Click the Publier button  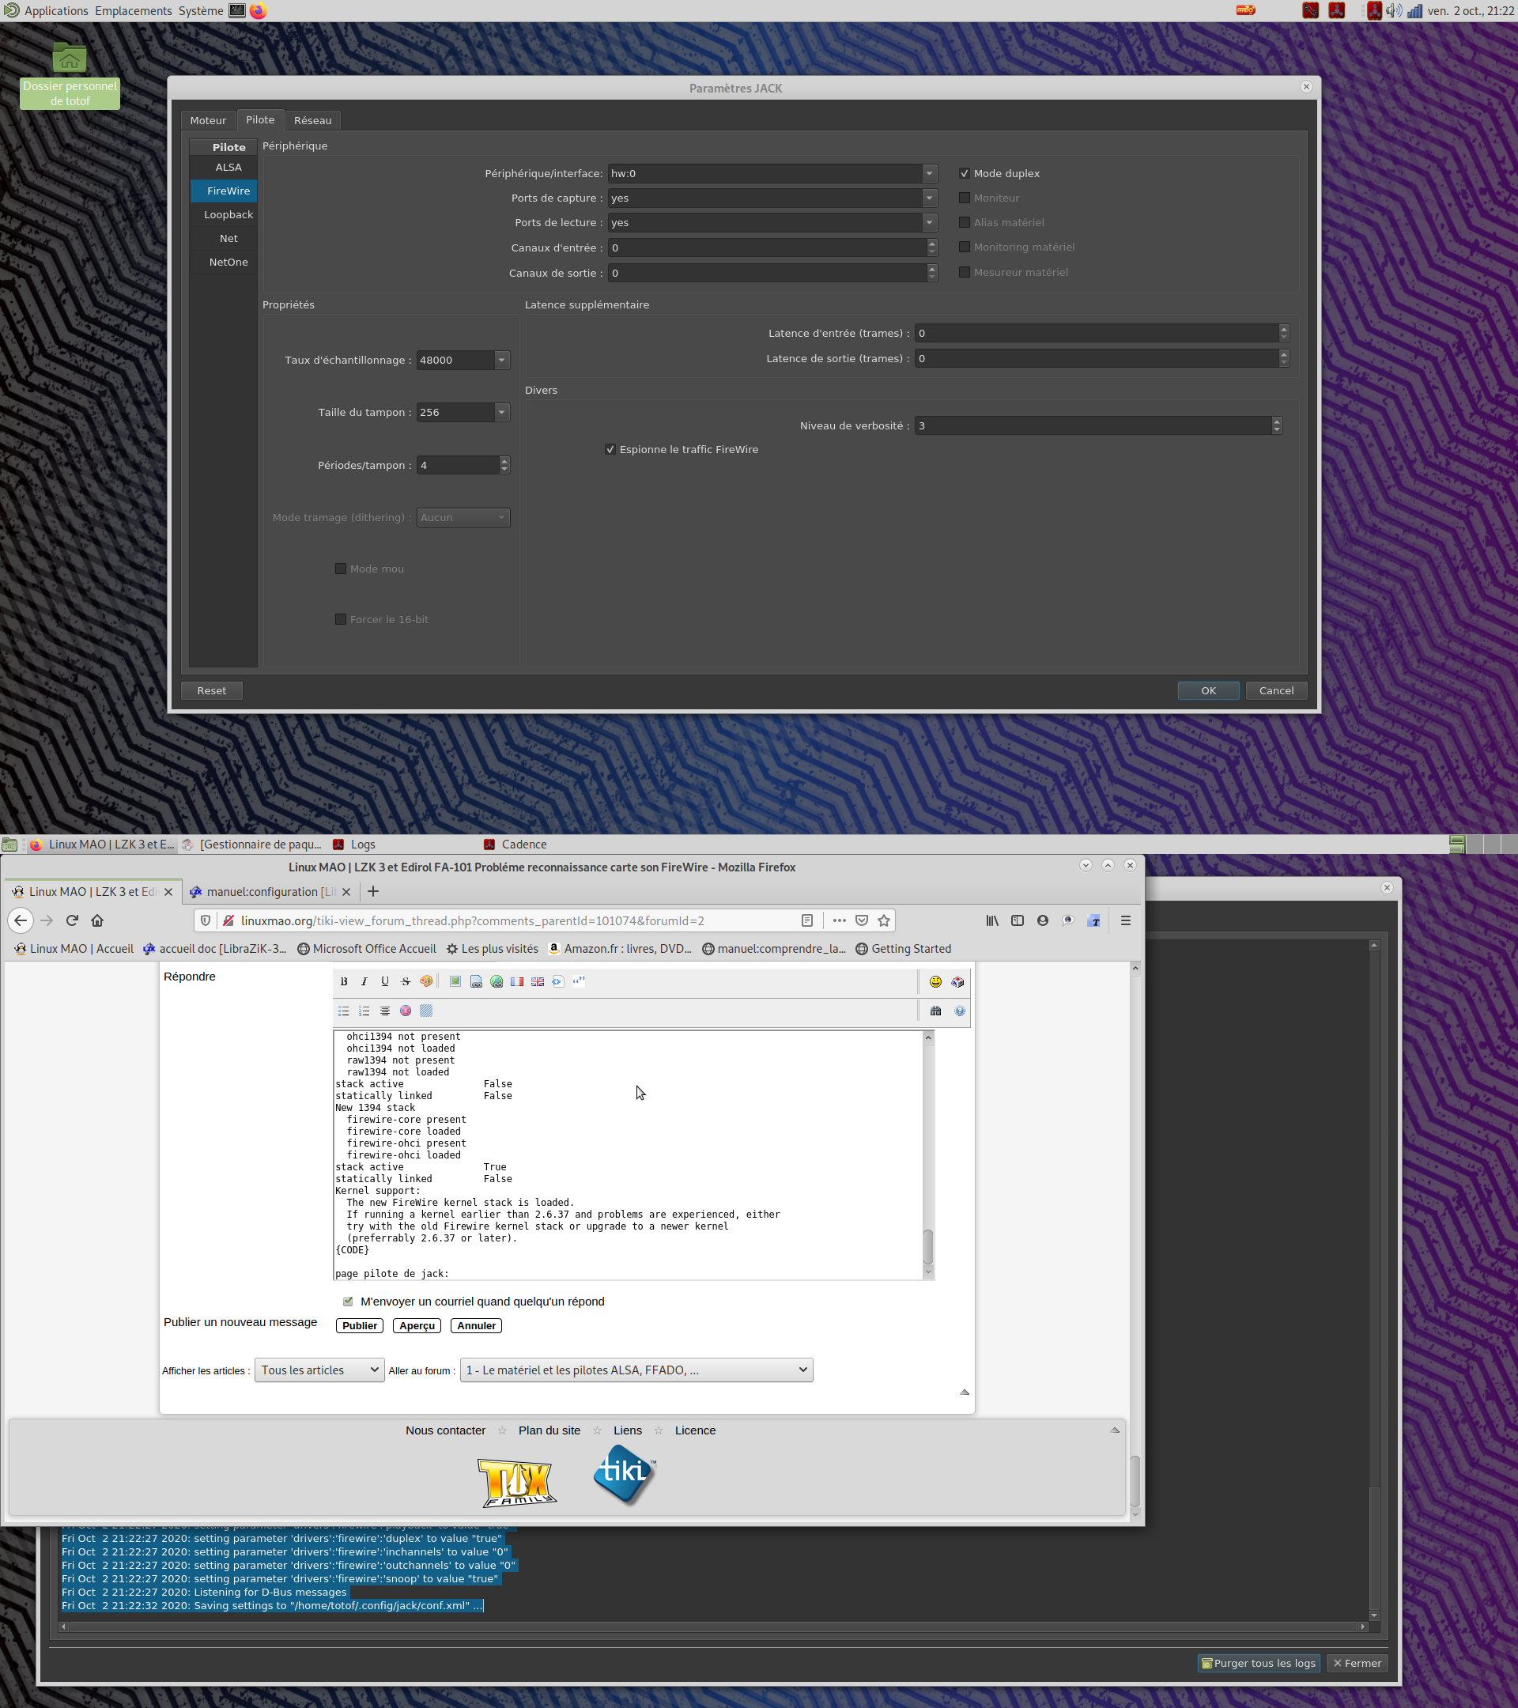359,1326
